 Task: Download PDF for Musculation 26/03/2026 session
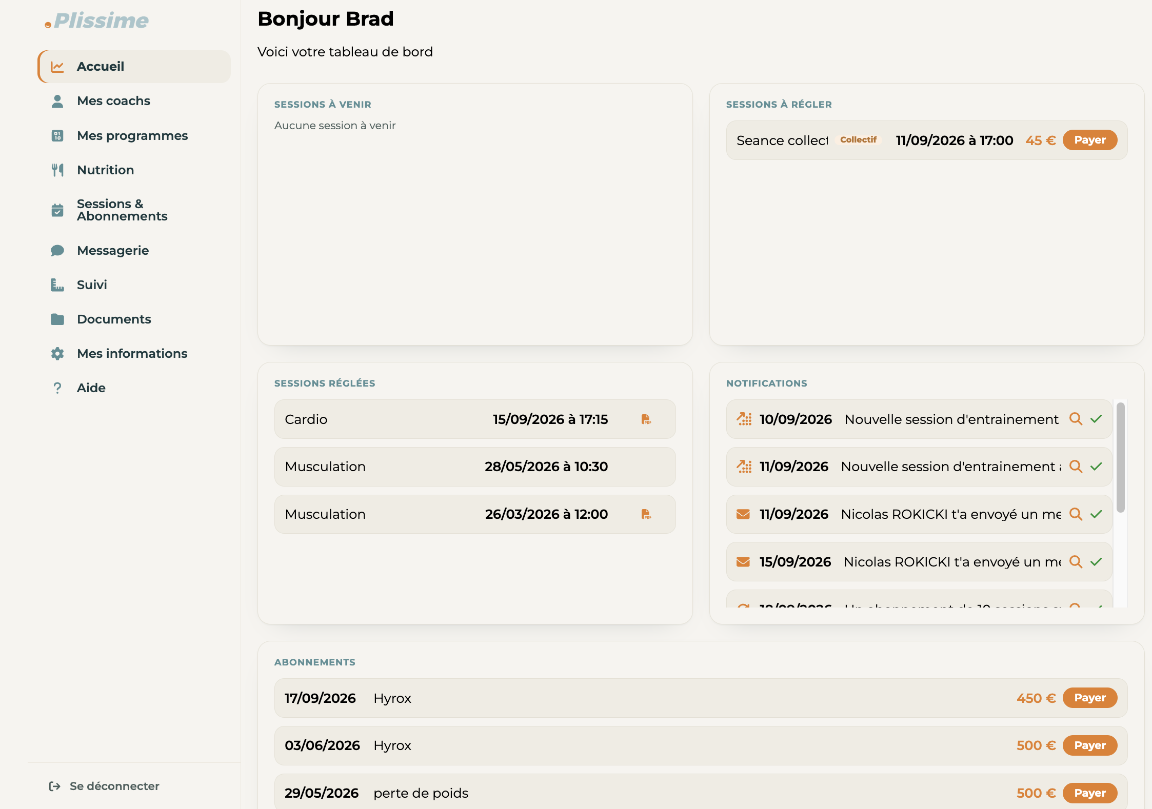[646, 514]
